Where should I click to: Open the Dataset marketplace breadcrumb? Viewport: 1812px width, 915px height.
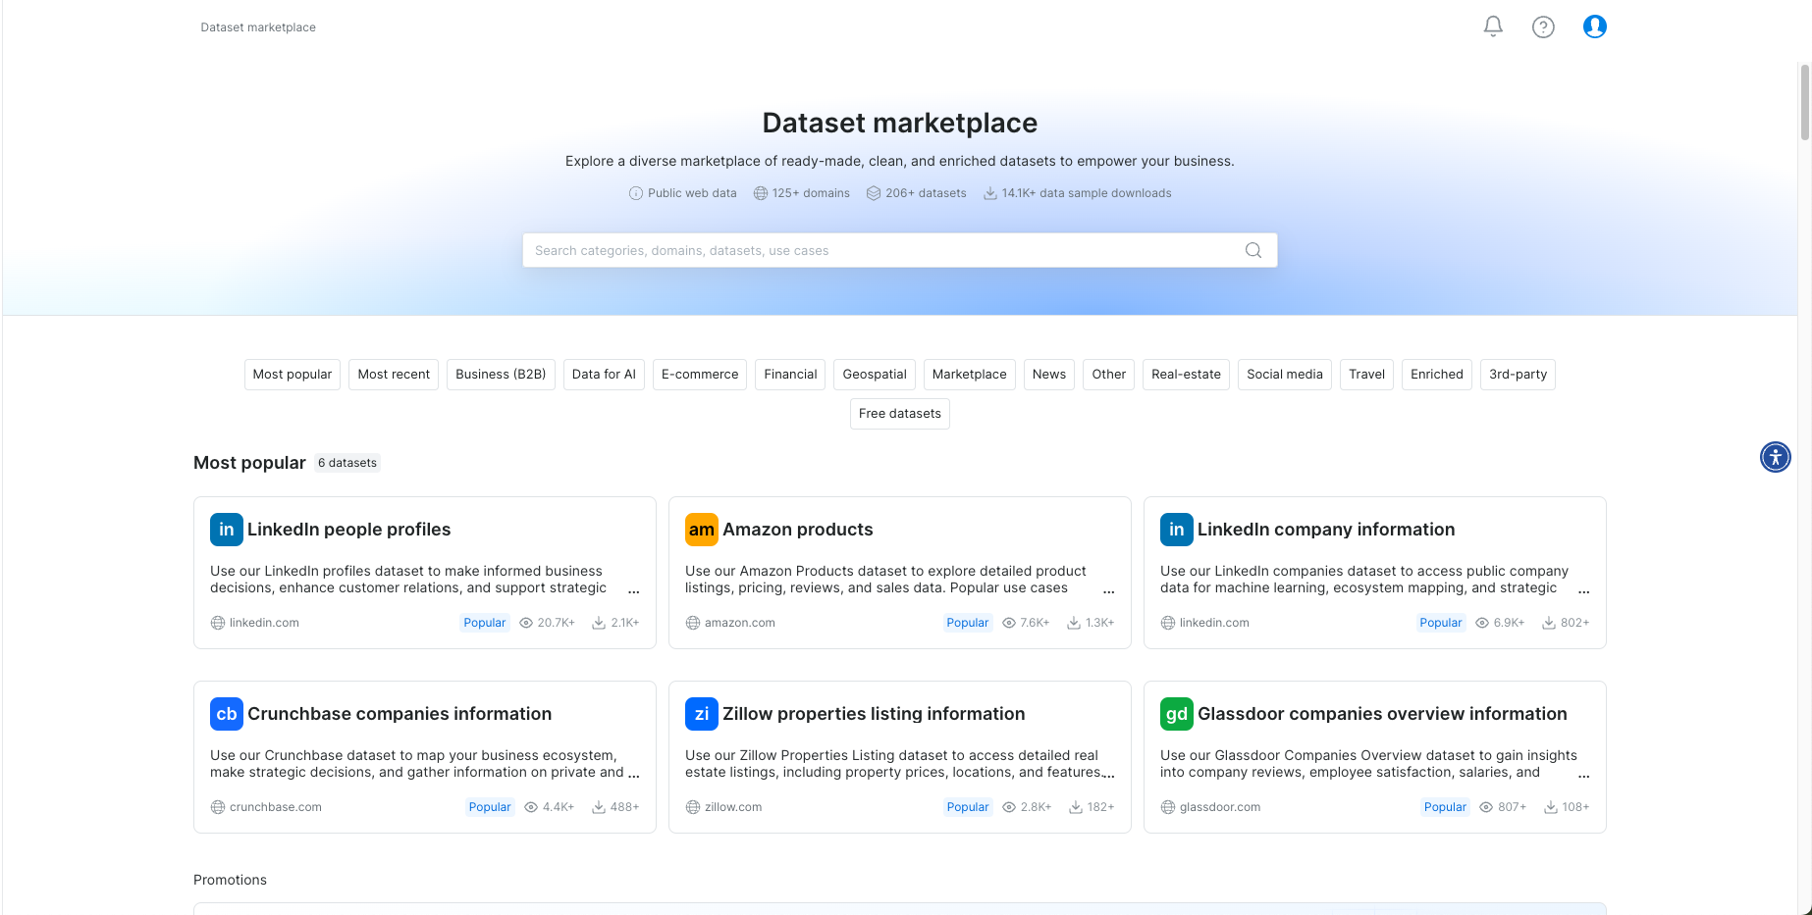pos(258,27)
